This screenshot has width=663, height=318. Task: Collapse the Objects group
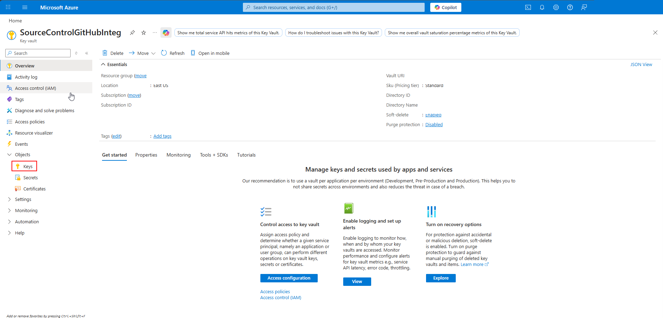[9, 154]
